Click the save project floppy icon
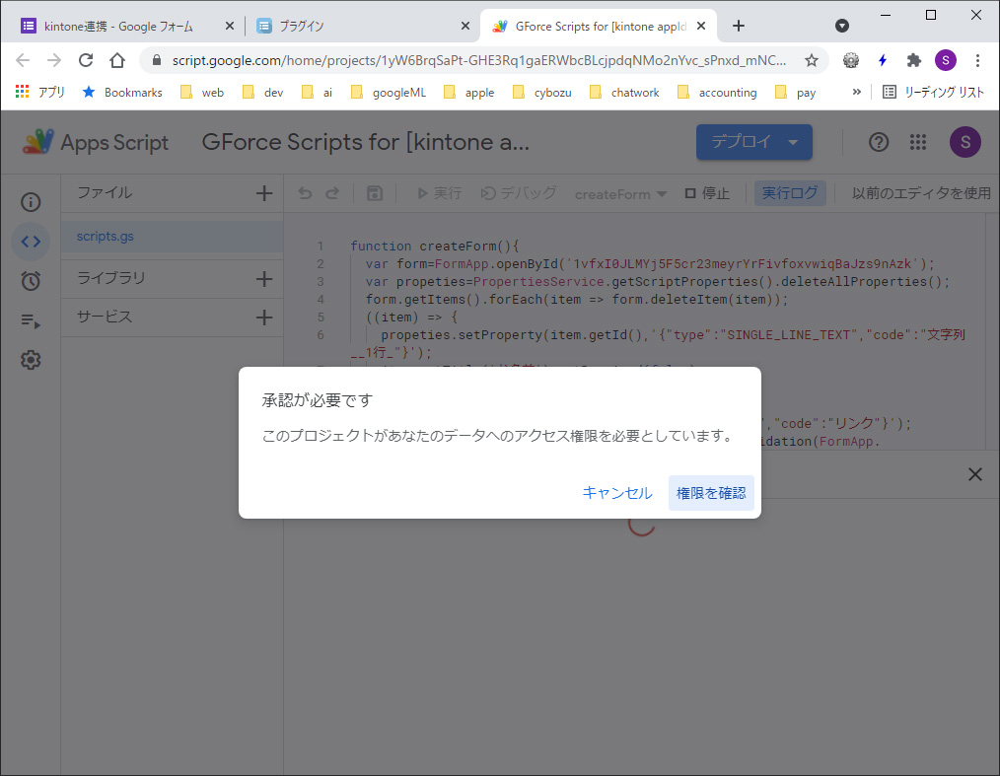 tap(375, 193)
